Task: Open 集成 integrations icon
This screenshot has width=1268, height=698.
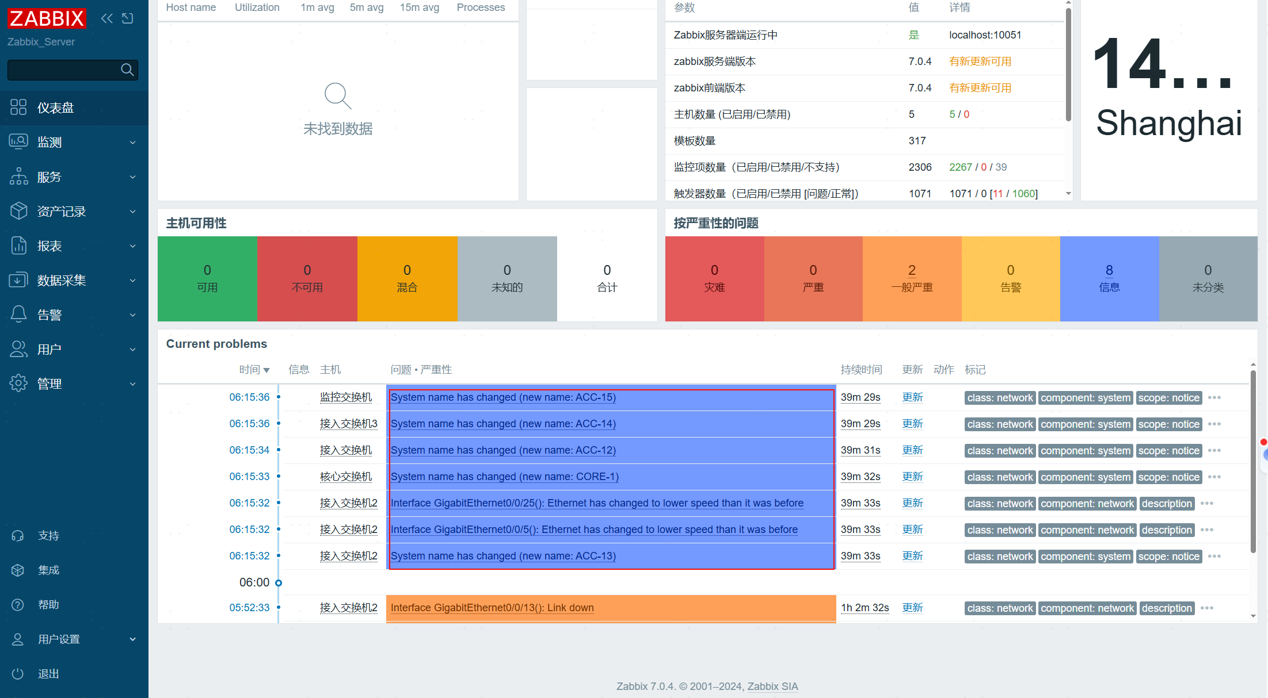Action: (18, 570)
